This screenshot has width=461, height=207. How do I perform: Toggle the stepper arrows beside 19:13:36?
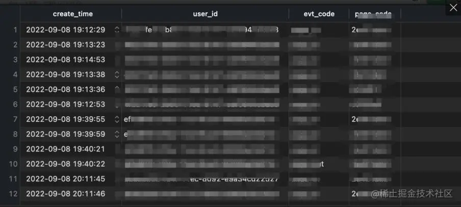[x=117, y=89]
